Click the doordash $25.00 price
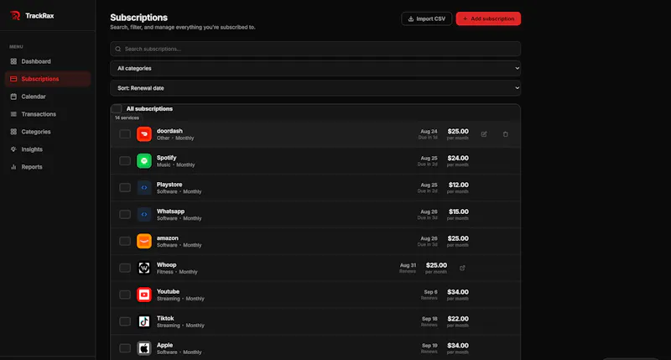The height and width of the screenshot is (360, 671). [x=458, y=132]
